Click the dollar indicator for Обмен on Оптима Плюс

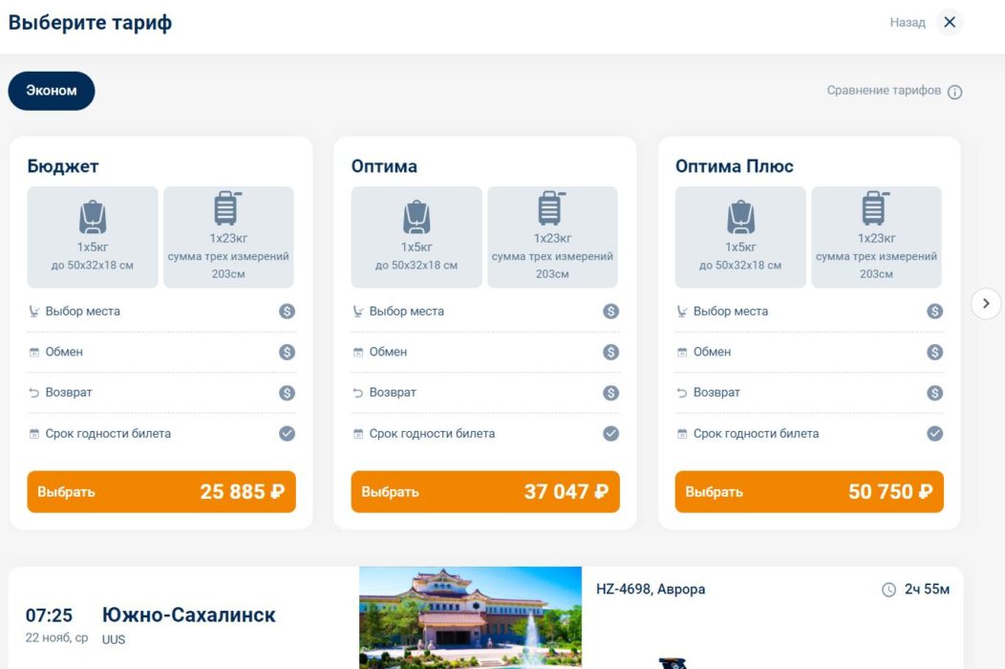pyautogui.click(x=933, y=352)
